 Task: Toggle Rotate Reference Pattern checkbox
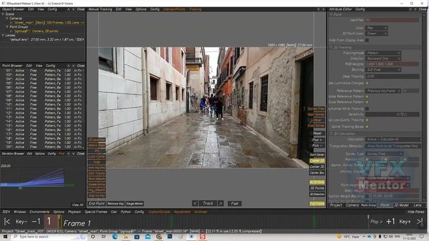(367, 96)
